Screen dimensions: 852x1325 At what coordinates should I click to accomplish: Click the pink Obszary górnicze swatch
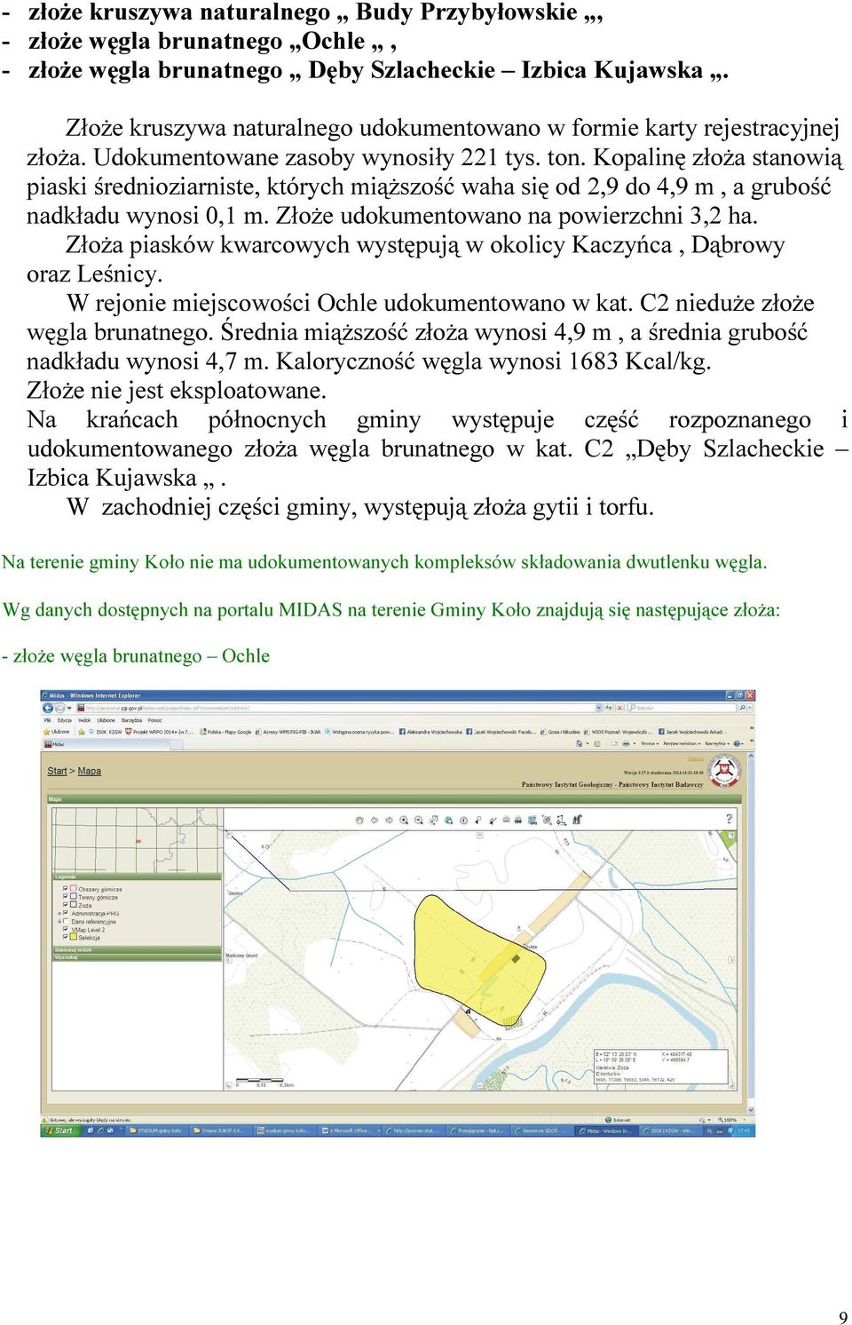(74, 888)
